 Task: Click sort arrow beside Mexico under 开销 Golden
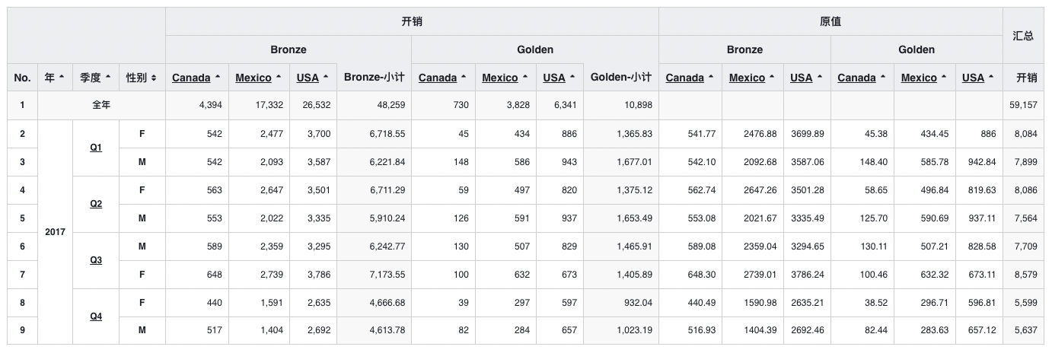coord(525,78)
